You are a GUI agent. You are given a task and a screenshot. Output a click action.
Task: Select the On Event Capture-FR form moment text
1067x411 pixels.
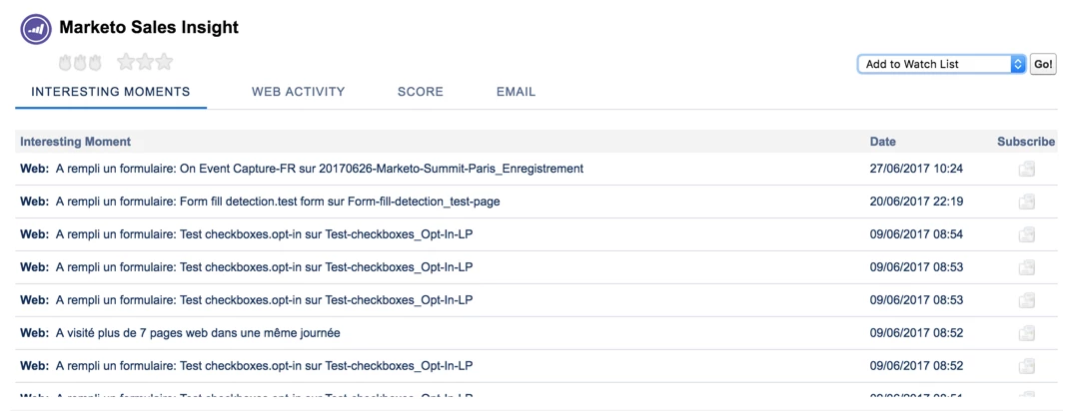[320, 169]
